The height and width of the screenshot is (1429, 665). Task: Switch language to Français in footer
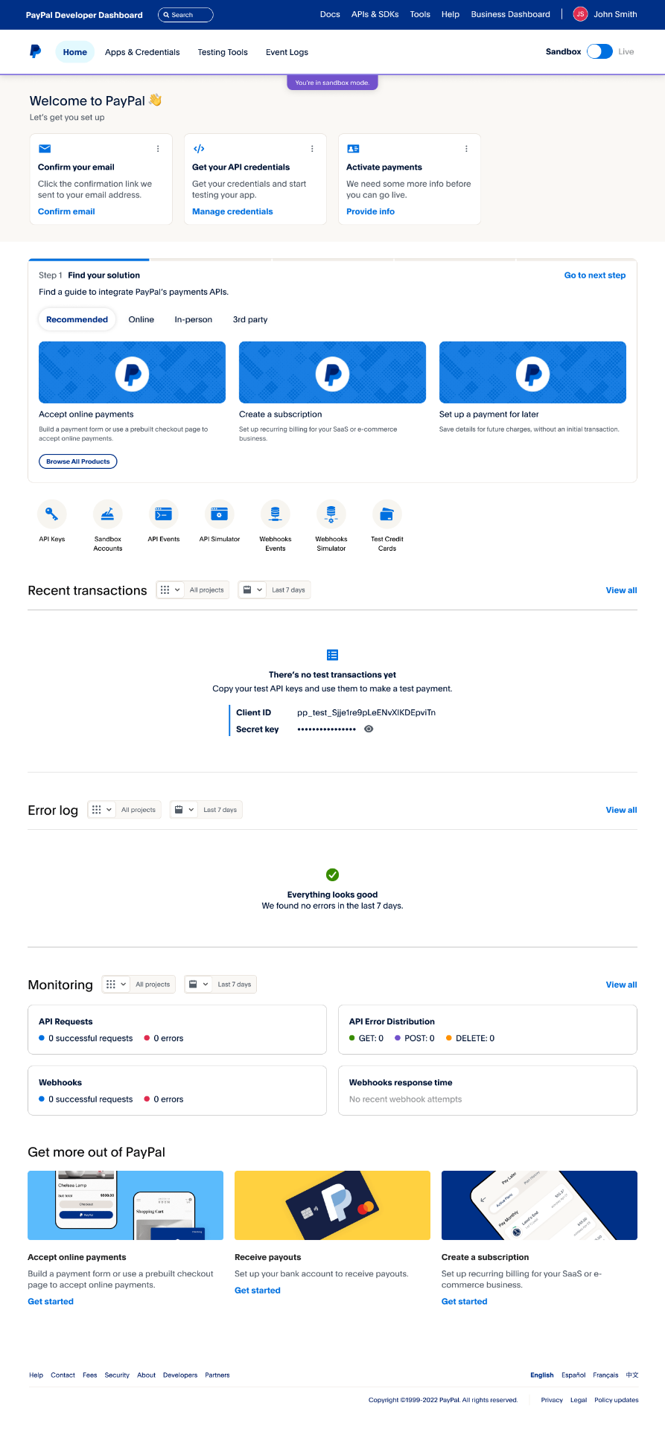(x=605, y=1375)
